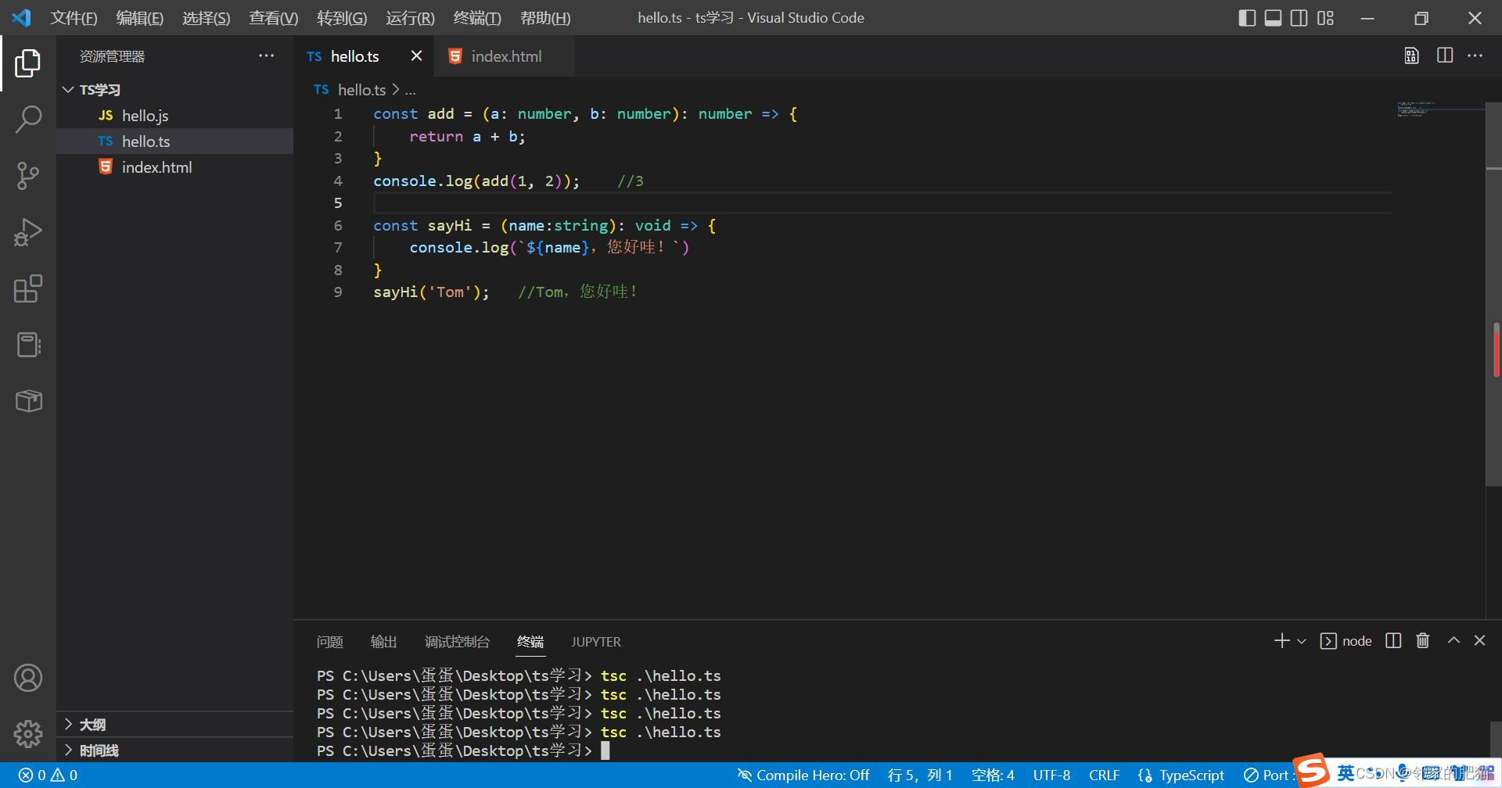Open the 运行(R) menu

pyautogui.click(x=410, y=18)
